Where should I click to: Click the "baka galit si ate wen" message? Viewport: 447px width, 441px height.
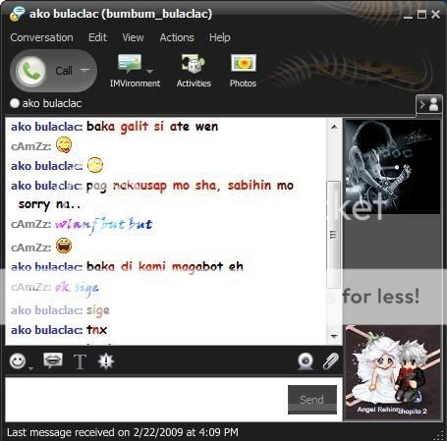[152, 127]
